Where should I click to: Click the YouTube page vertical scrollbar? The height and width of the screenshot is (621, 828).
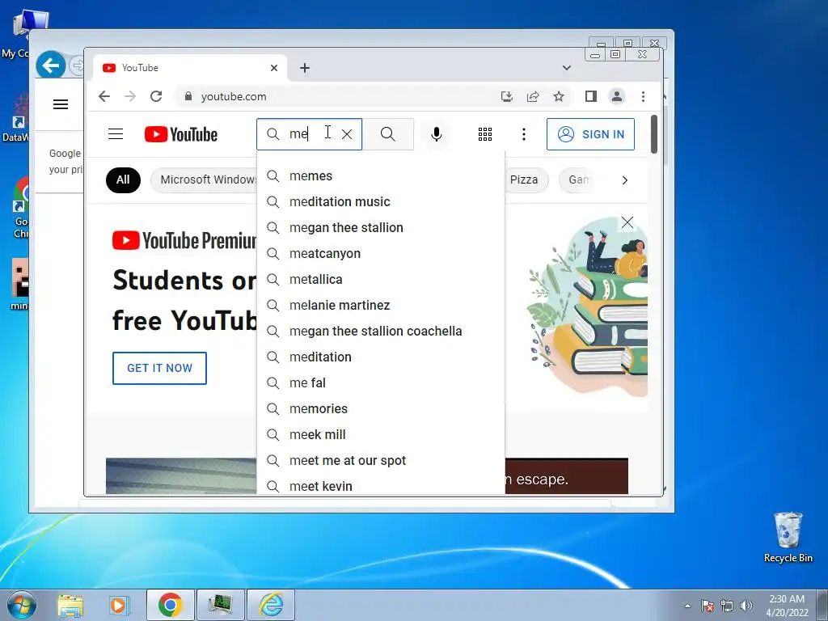[654, 134]
